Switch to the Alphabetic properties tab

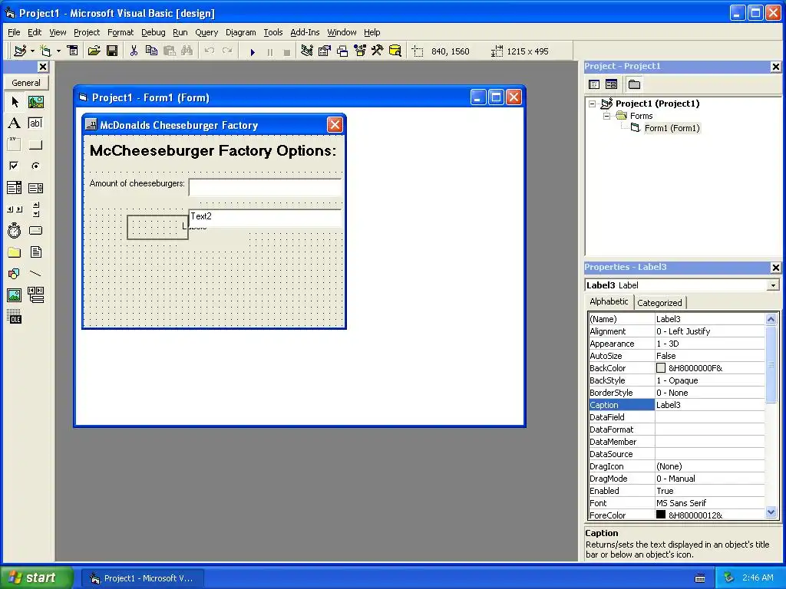click(x=609, y=301)
